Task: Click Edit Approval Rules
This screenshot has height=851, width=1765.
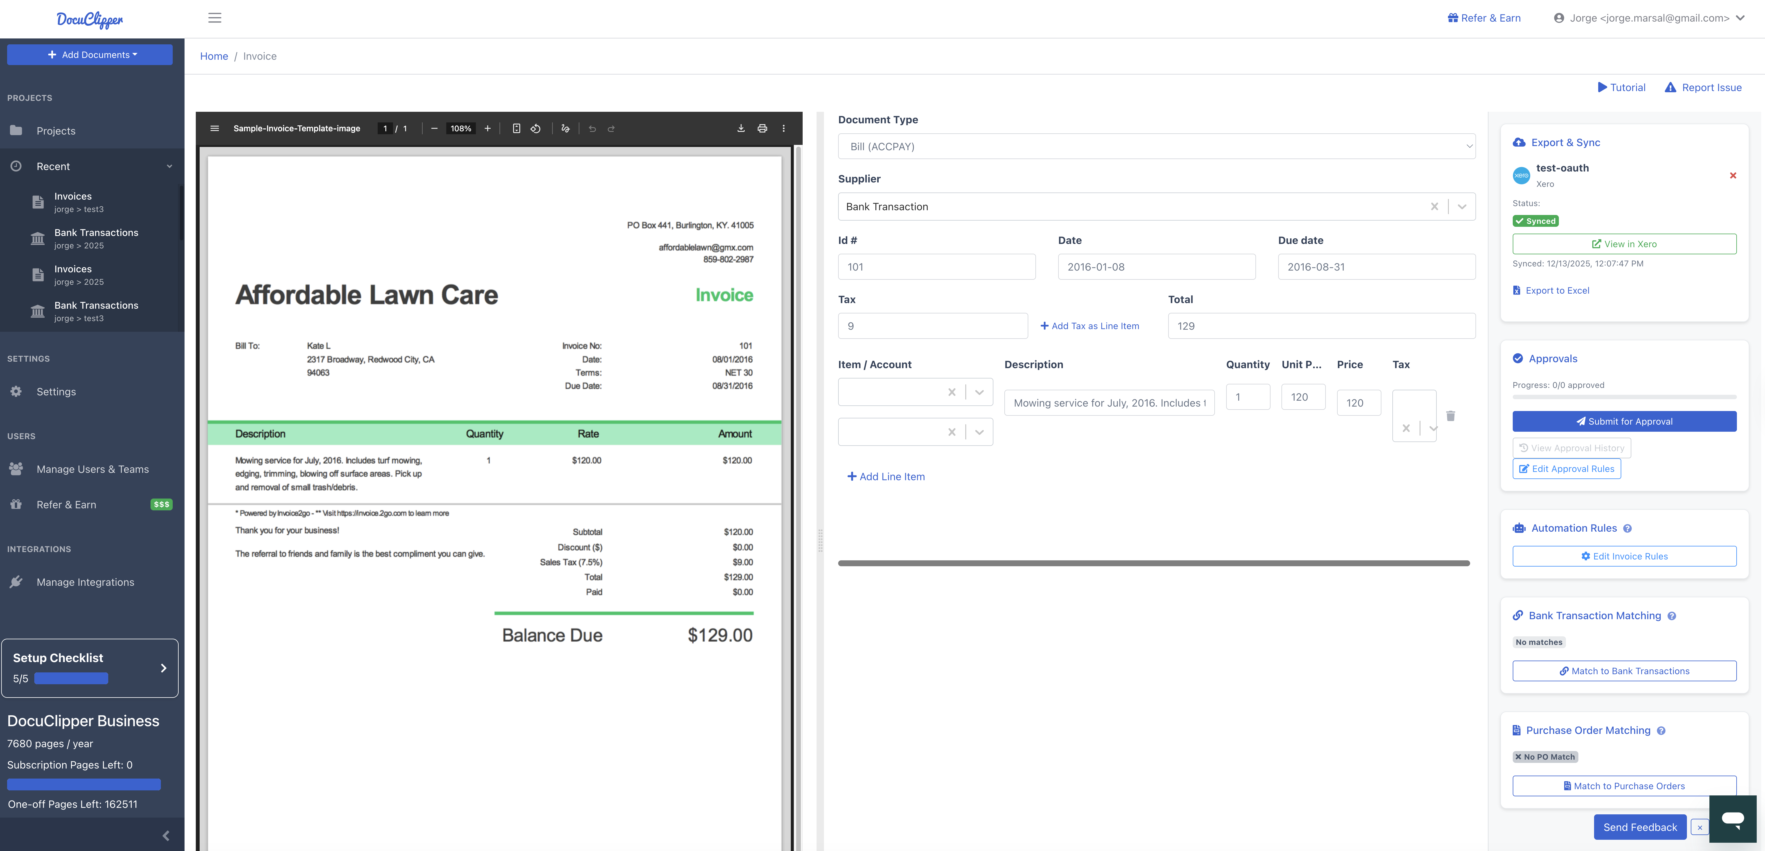Action: [x=1566, y=469]
